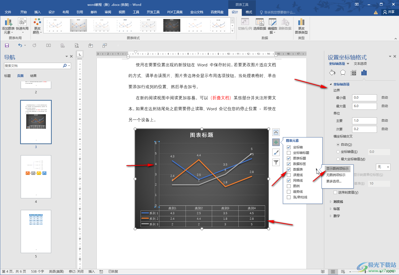Viewport: 399px width, 275px height.
Task: Open Add Chart Element (添加图表元素) menu
Action: tap(8, 26)
